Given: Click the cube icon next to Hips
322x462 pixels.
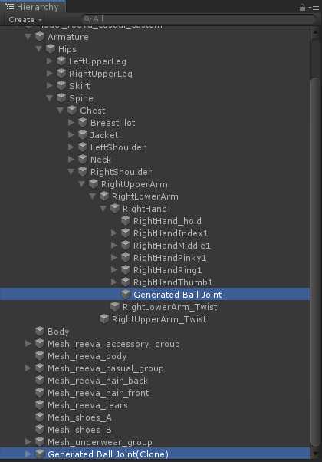Looking at the screenshot, I should pyautogui.click(x=51, y=49).
